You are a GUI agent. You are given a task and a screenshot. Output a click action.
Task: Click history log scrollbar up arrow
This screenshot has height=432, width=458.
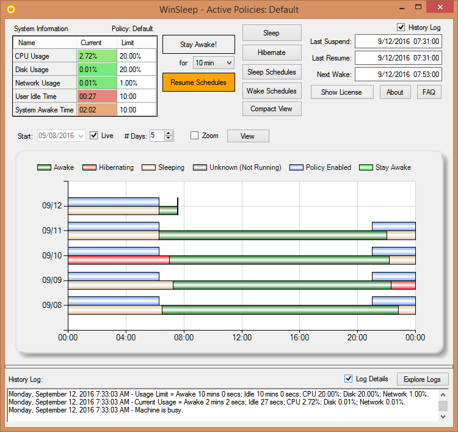click(443, 395)
